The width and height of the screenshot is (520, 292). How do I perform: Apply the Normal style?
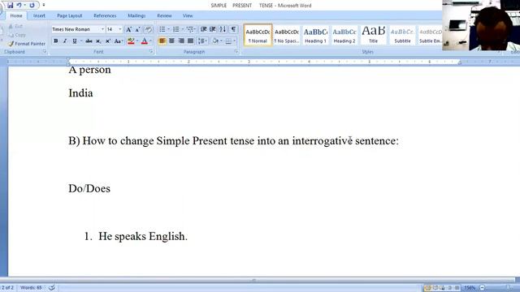258,35
